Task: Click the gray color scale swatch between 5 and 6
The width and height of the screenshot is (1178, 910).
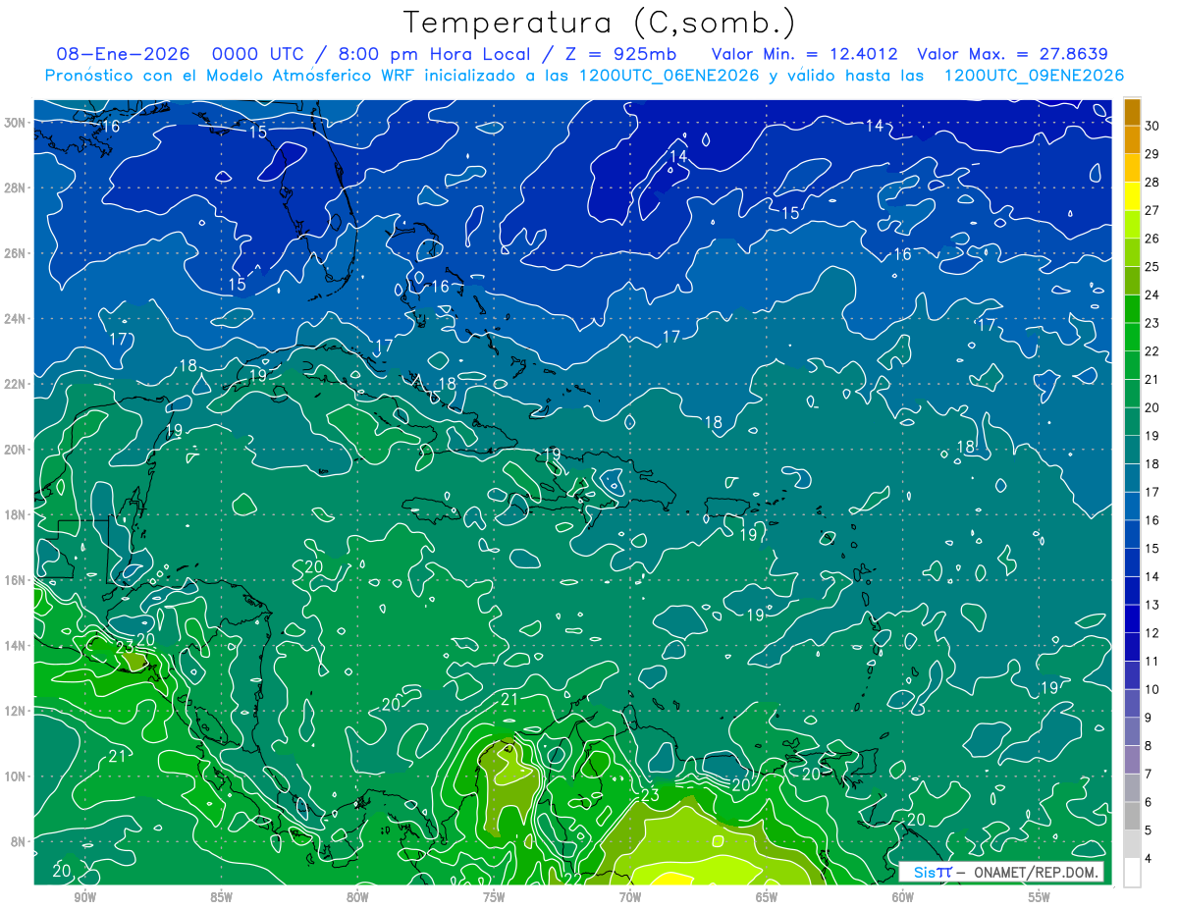Action: tap(1132, 817)
